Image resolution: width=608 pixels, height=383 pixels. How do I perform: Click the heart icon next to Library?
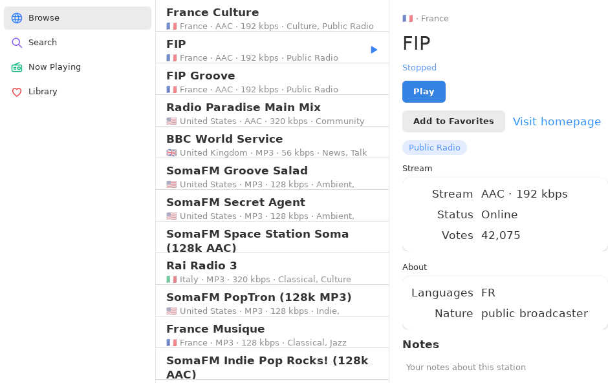pyautogui.click(x=17, y=92)
